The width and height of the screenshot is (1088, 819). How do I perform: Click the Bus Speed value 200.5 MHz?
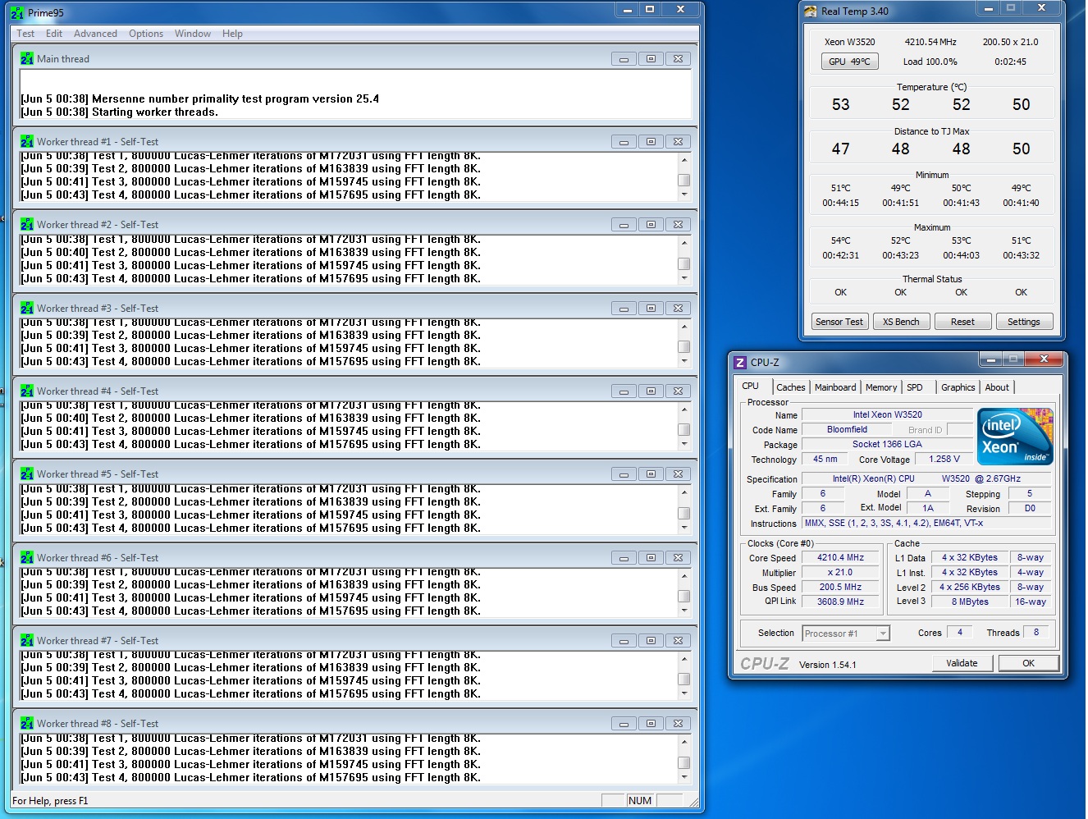pyautogui.click(x=840, y=587)
